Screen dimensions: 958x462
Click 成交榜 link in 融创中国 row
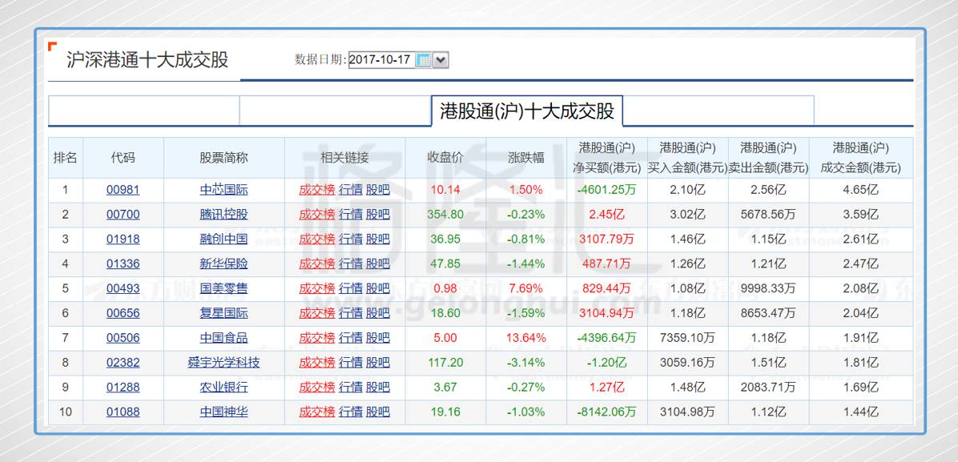tap(317, 239)
